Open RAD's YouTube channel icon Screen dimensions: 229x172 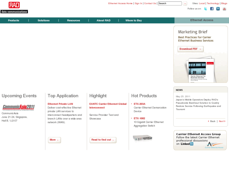pos(224,9)
